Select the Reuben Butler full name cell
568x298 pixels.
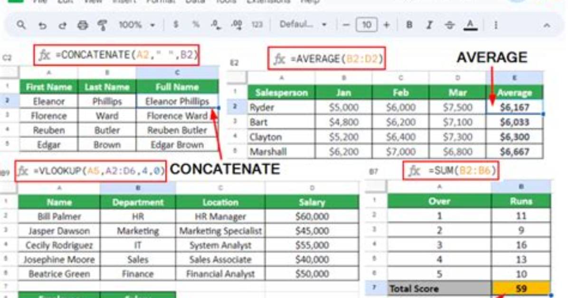[177, 130]
